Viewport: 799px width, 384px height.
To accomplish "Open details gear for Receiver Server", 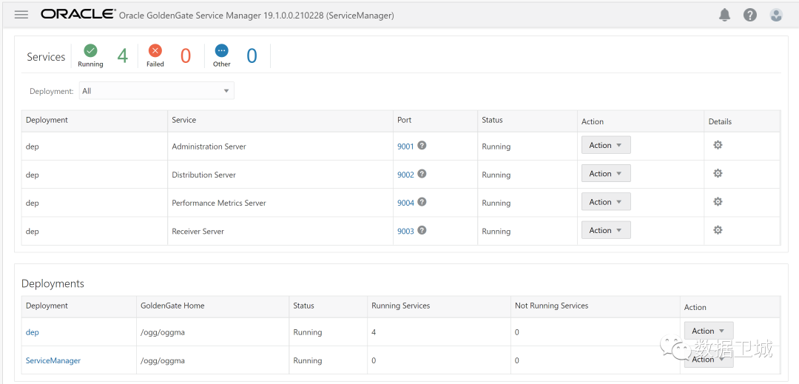I will (718, 230).
